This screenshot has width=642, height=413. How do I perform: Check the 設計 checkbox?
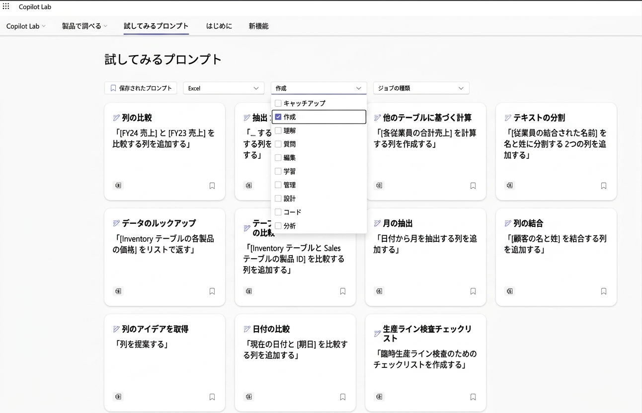[x=278, y=199]
